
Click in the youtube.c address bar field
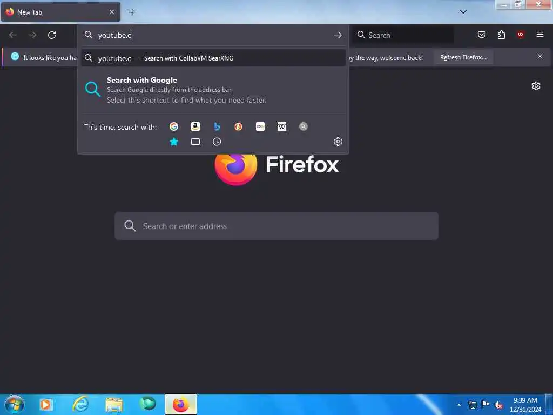(213, 35)
